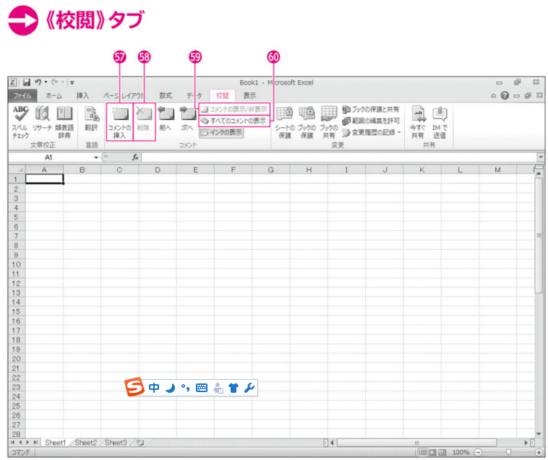
Task: Toggle the 中 Chinese input mode
Action: pos(154,388)
